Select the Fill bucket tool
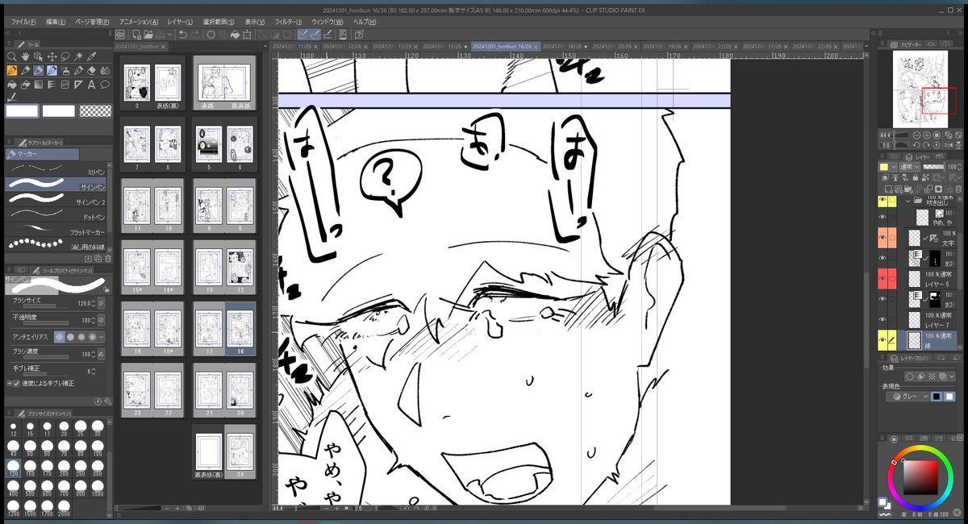This screenshot has height=524, width=968. click(11, 84)
